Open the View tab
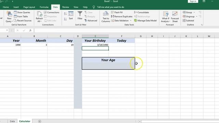 point(76,7)
